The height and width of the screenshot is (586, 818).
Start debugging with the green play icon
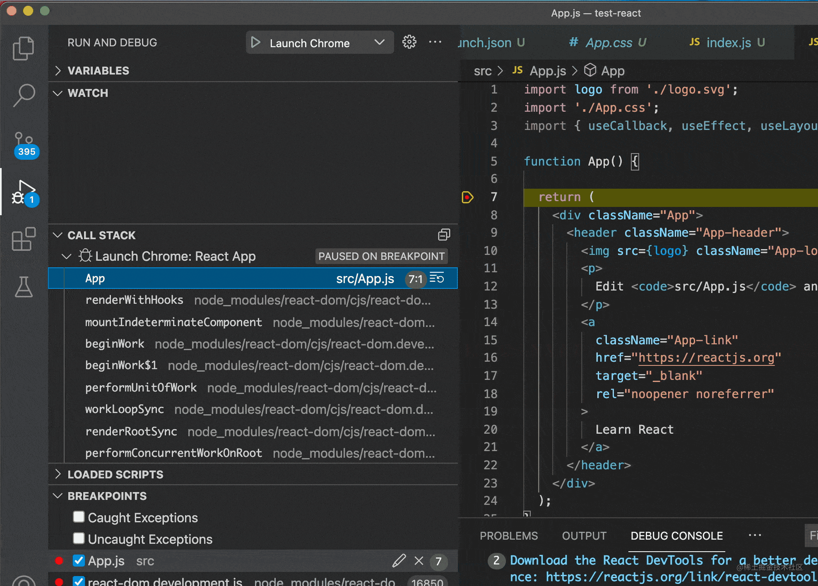coord(256,43)
